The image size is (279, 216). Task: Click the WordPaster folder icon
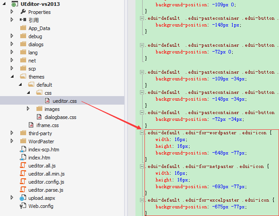coord(23,141)
